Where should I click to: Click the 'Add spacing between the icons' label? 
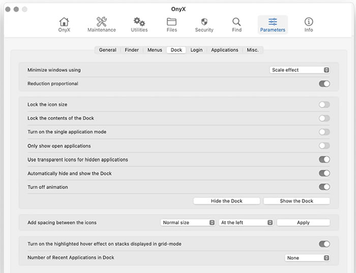[x=62, y=223]
